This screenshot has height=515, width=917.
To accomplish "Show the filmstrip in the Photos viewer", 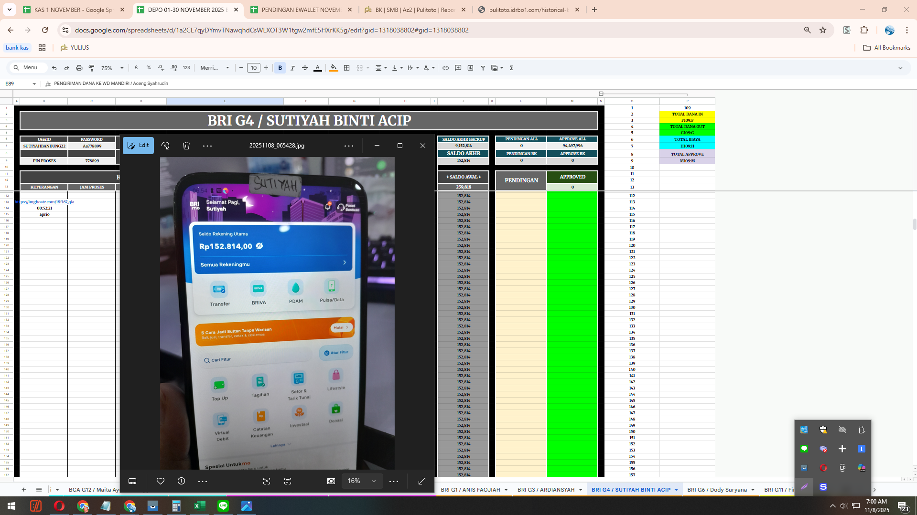I will [x=132, y=481].
